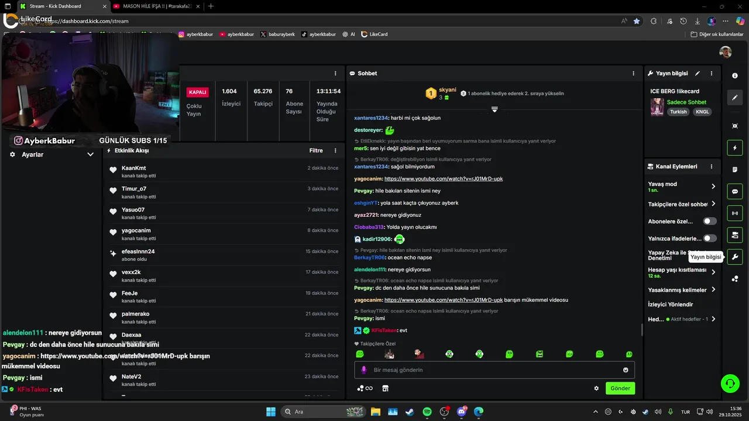Screen dimensions: 749x421
Task: Select the Turkish tag
Action: tap(678, 112)
